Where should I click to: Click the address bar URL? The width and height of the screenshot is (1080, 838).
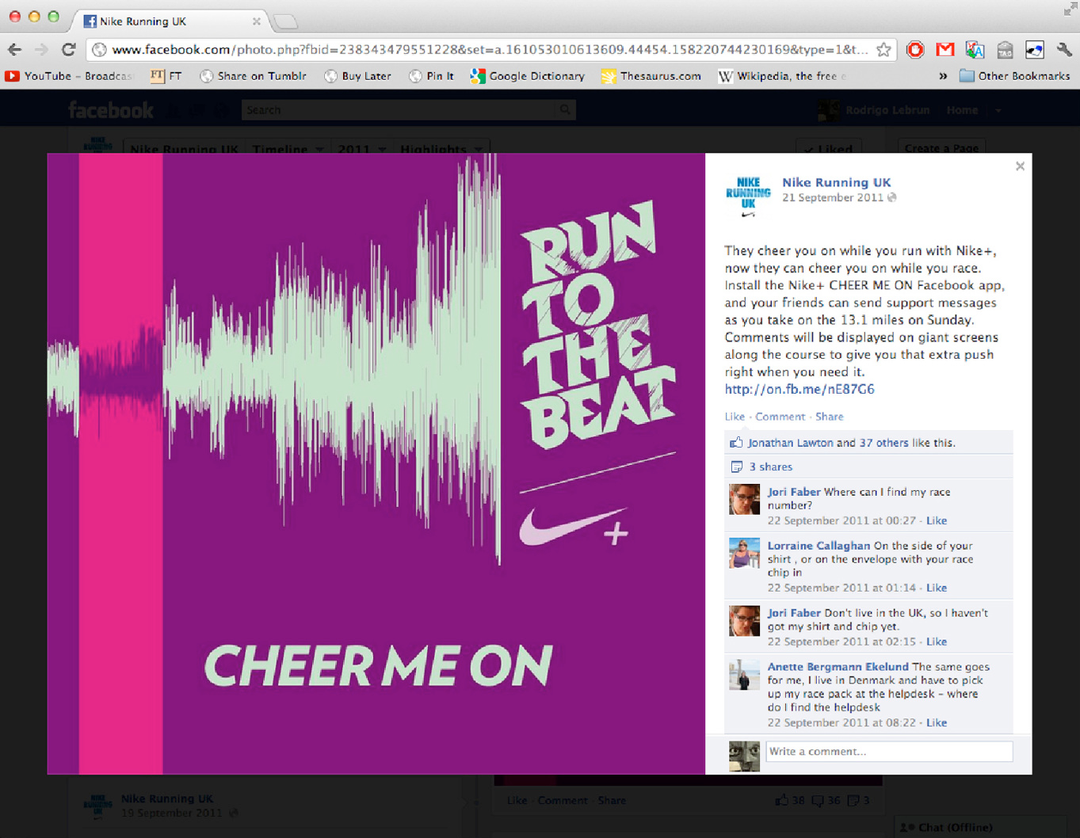[x=490, y=50]
